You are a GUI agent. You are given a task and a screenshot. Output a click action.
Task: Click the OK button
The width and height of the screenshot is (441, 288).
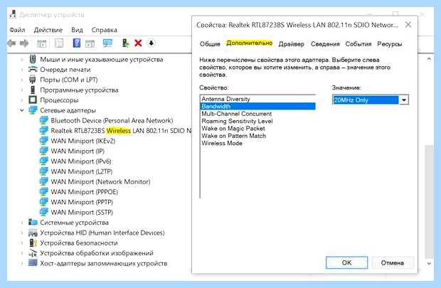(346, 262)
